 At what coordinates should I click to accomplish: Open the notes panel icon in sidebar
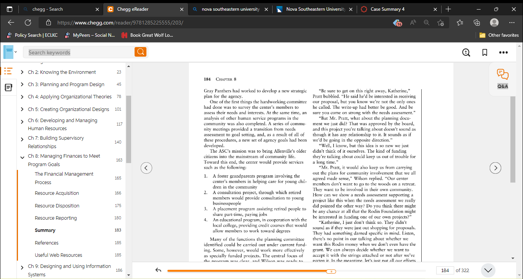8,88
